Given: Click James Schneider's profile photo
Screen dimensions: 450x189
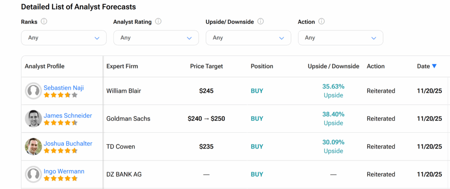Looking at the screenshot, I should coord(33,119).
